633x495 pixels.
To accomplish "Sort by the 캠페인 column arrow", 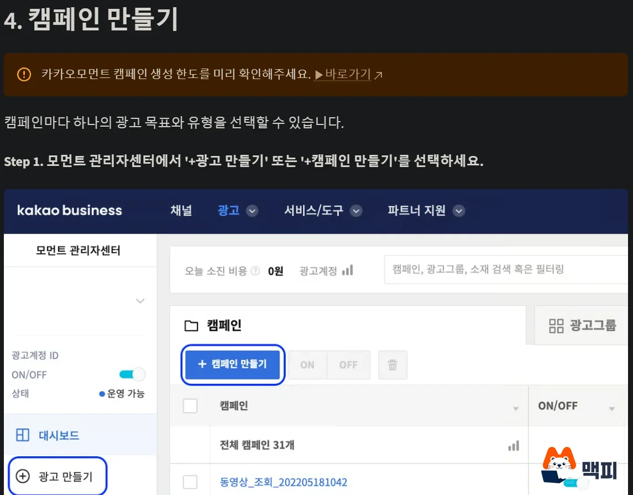I will (x=516, y=409).
